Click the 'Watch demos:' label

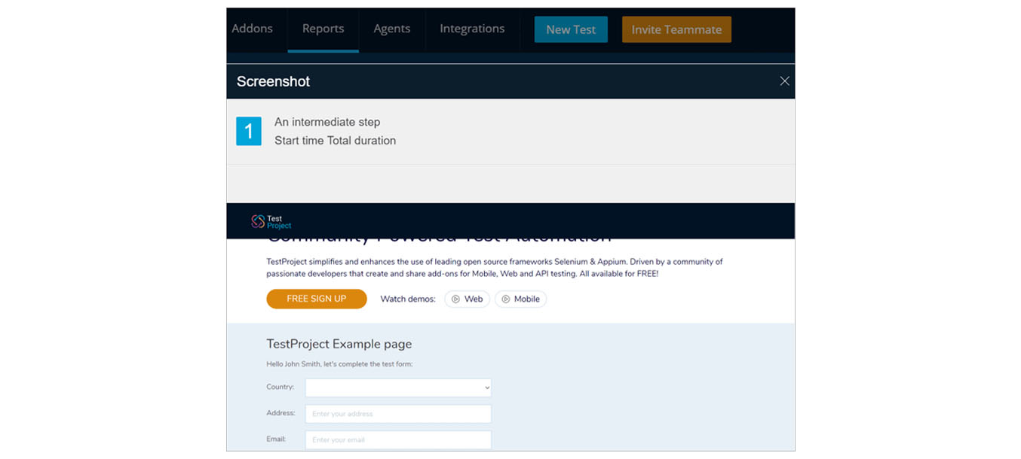click(408, 299)
